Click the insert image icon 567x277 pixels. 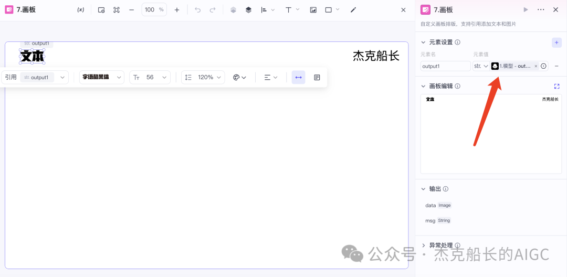(x=313, y=10)
